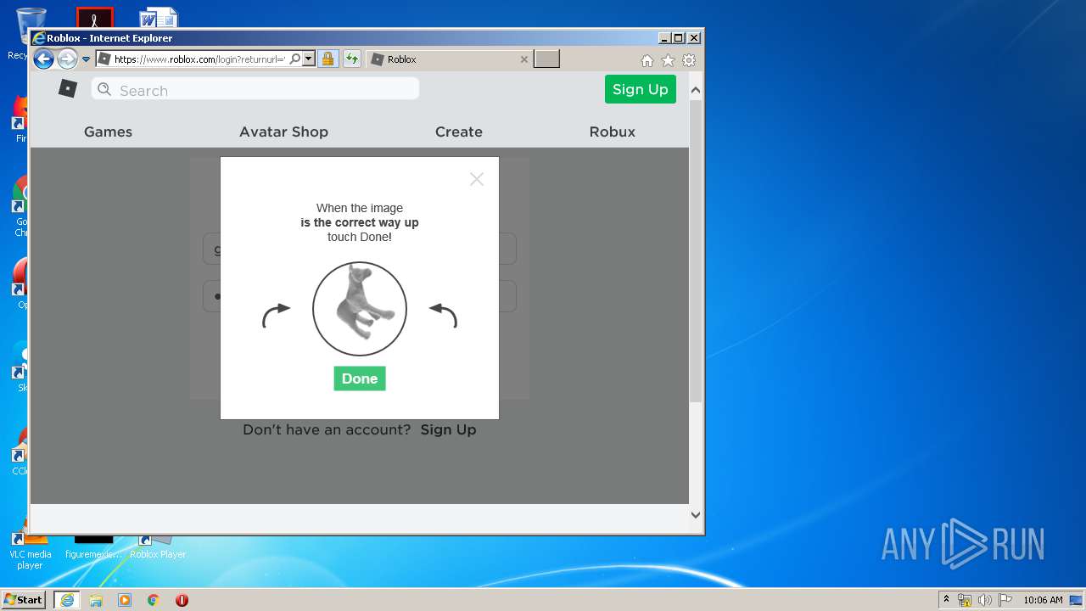Open the Create menu item
This screenshot has height=611, width=1086.
pos(459,132)
